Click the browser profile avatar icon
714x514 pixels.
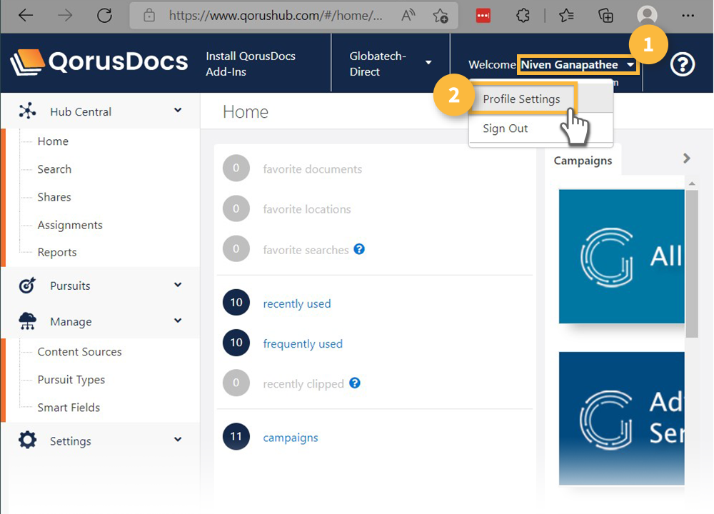tap(647, 15)
